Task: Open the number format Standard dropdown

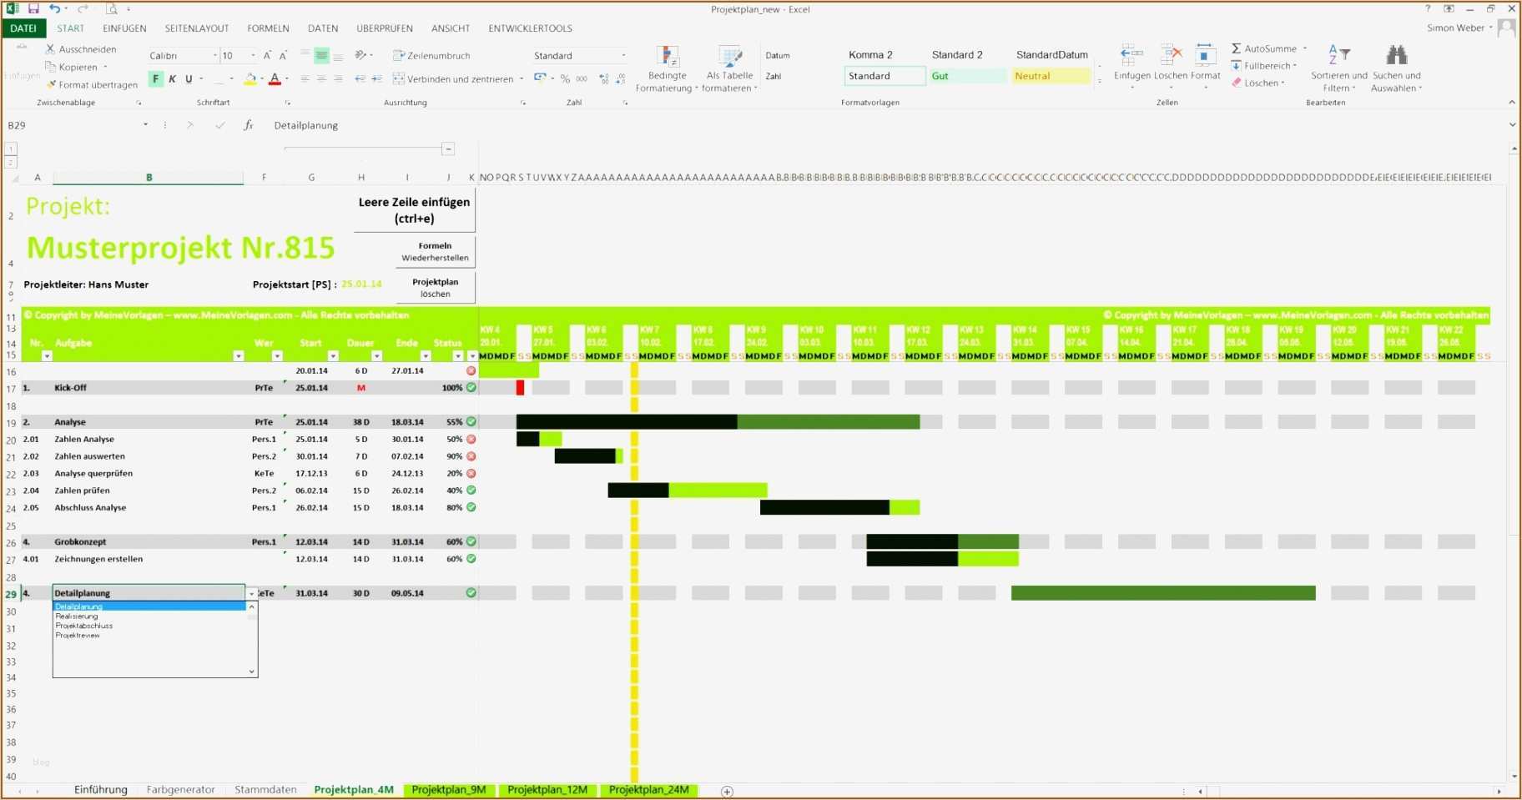Action: coord(623,56)
